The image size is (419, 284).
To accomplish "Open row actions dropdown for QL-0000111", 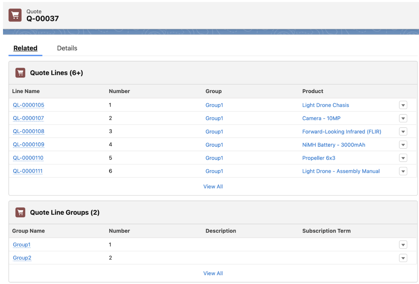I will (403, 171).
